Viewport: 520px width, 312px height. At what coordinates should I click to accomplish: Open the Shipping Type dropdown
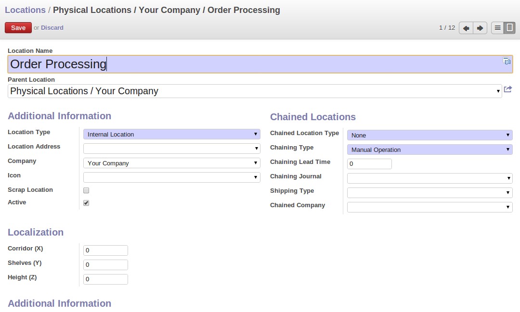pos(429,193)
